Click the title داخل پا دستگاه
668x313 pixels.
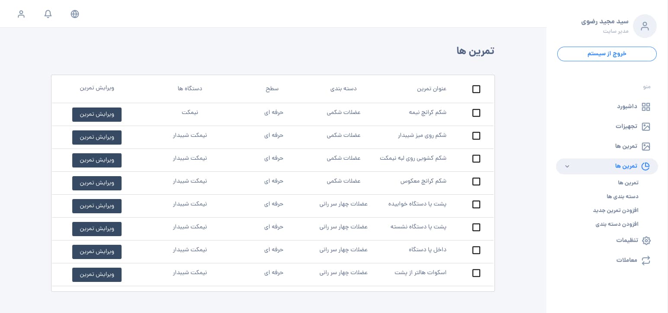[428, 250]
